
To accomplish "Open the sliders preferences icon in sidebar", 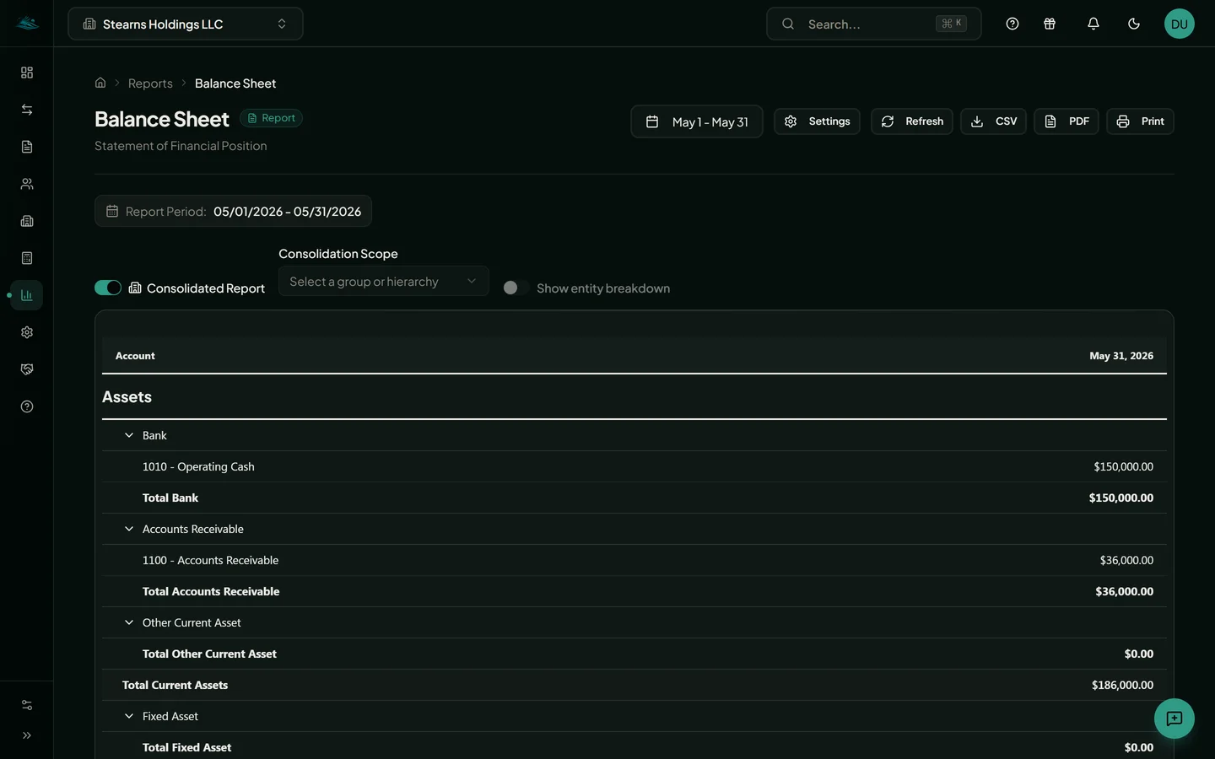I will pyautogui.click(x=27, y=705).
